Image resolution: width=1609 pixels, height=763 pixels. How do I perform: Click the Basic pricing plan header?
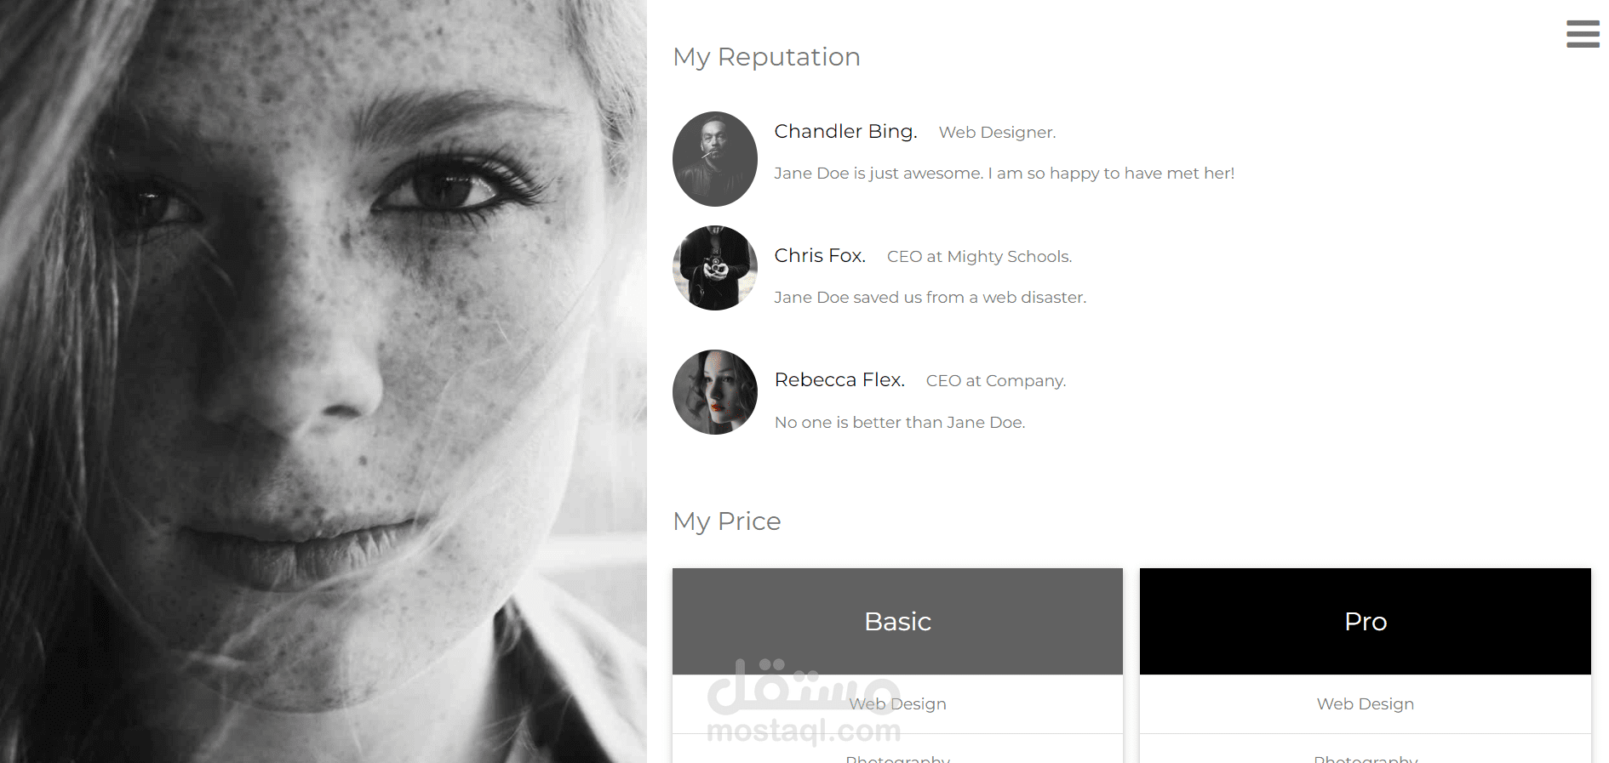[x=897, y=622]
